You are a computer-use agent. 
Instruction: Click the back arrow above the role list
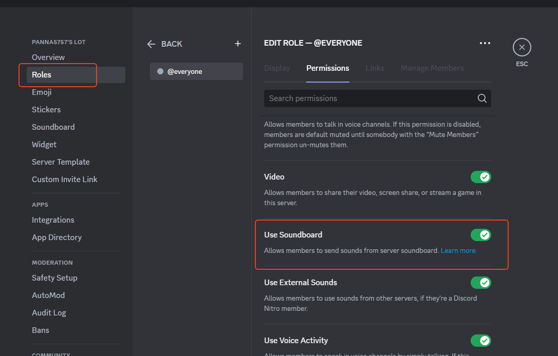point(151,44)
